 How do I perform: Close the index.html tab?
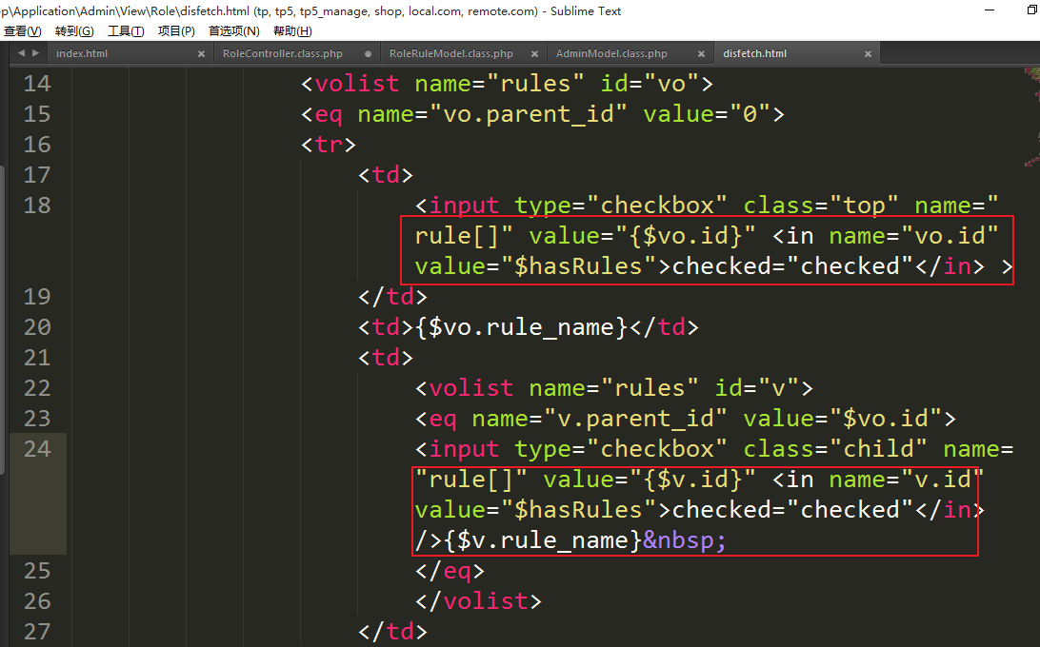click(201, 54)
